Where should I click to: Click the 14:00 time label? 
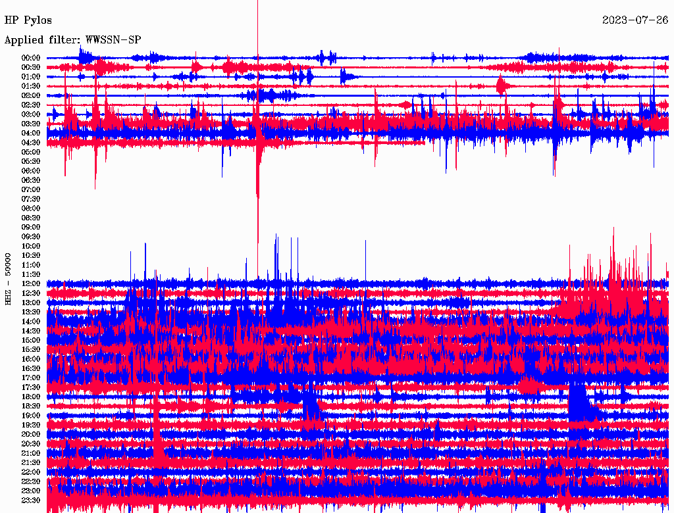click(x=31, y=322)
